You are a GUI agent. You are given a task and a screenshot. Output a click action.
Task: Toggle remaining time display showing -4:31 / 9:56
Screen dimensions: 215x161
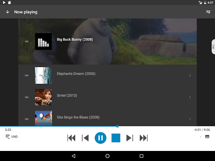(202, 130)
